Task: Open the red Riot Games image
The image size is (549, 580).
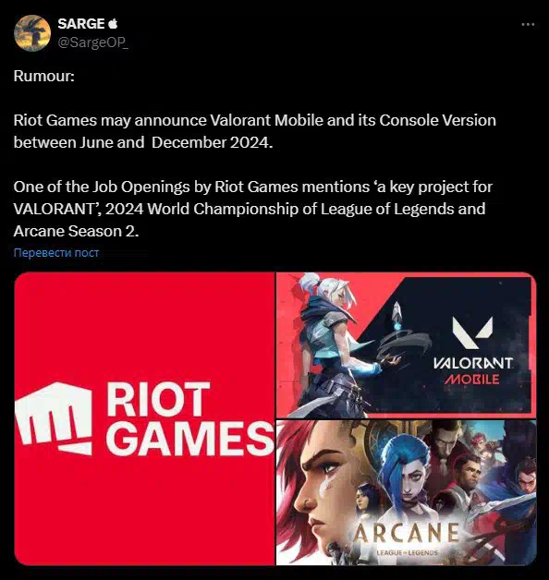Action: [x=144, y=418]
